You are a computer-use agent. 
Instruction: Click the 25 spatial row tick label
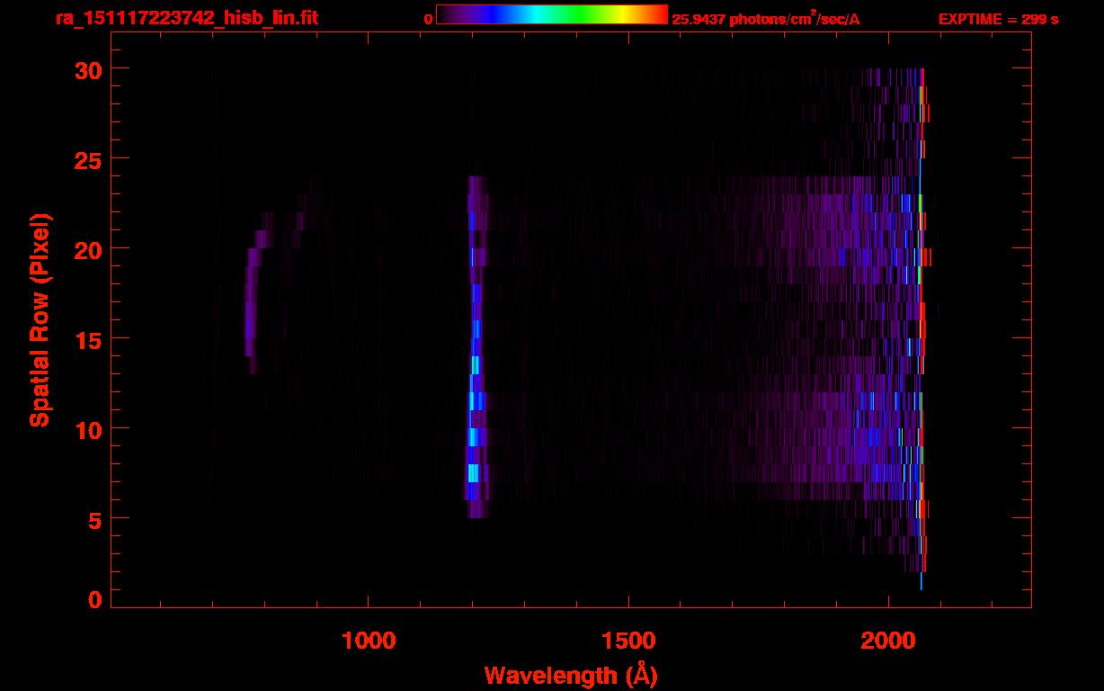(87, 158)
